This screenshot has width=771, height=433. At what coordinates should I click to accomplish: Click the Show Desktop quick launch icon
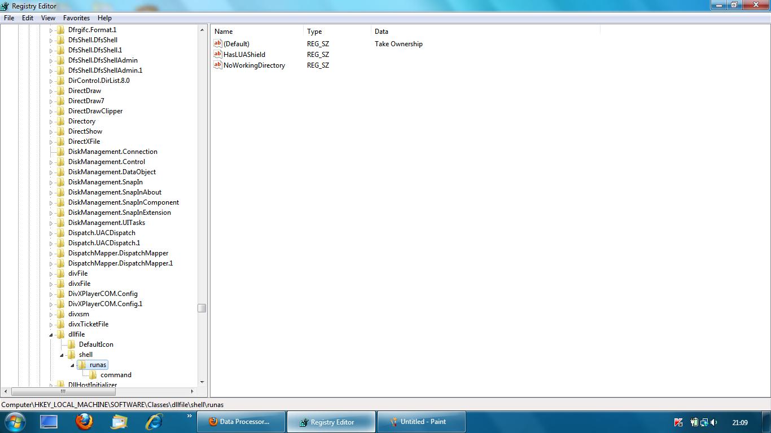(x=49, y=421)
